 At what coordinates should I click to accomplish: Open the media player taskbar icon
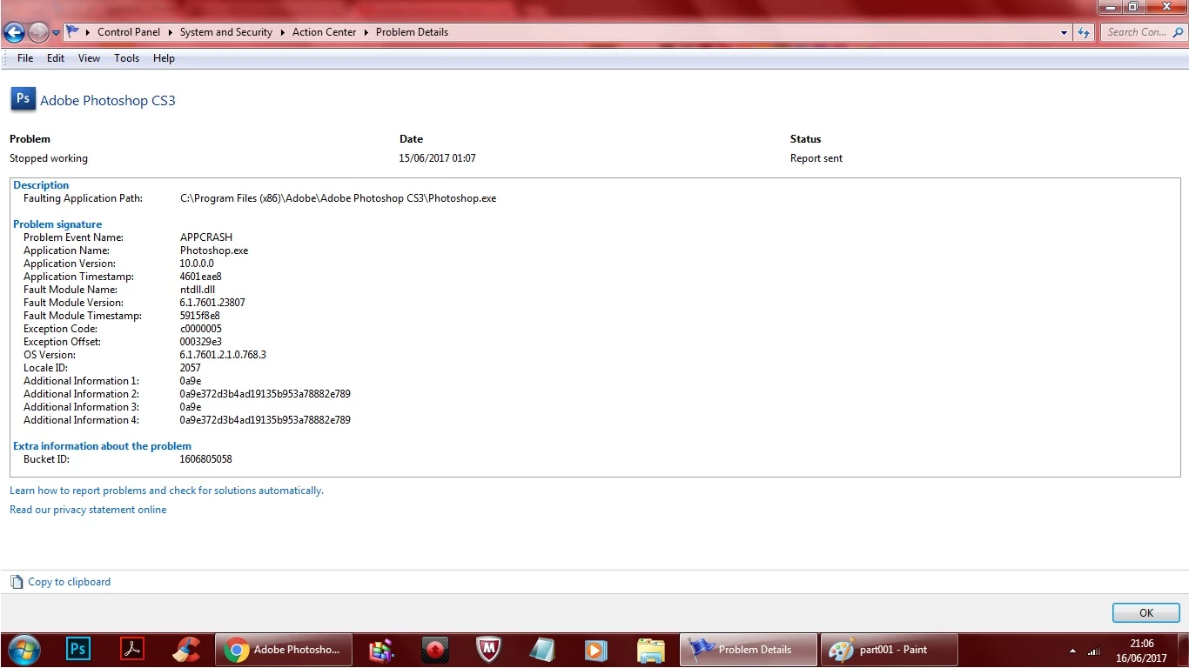(596, 649)
